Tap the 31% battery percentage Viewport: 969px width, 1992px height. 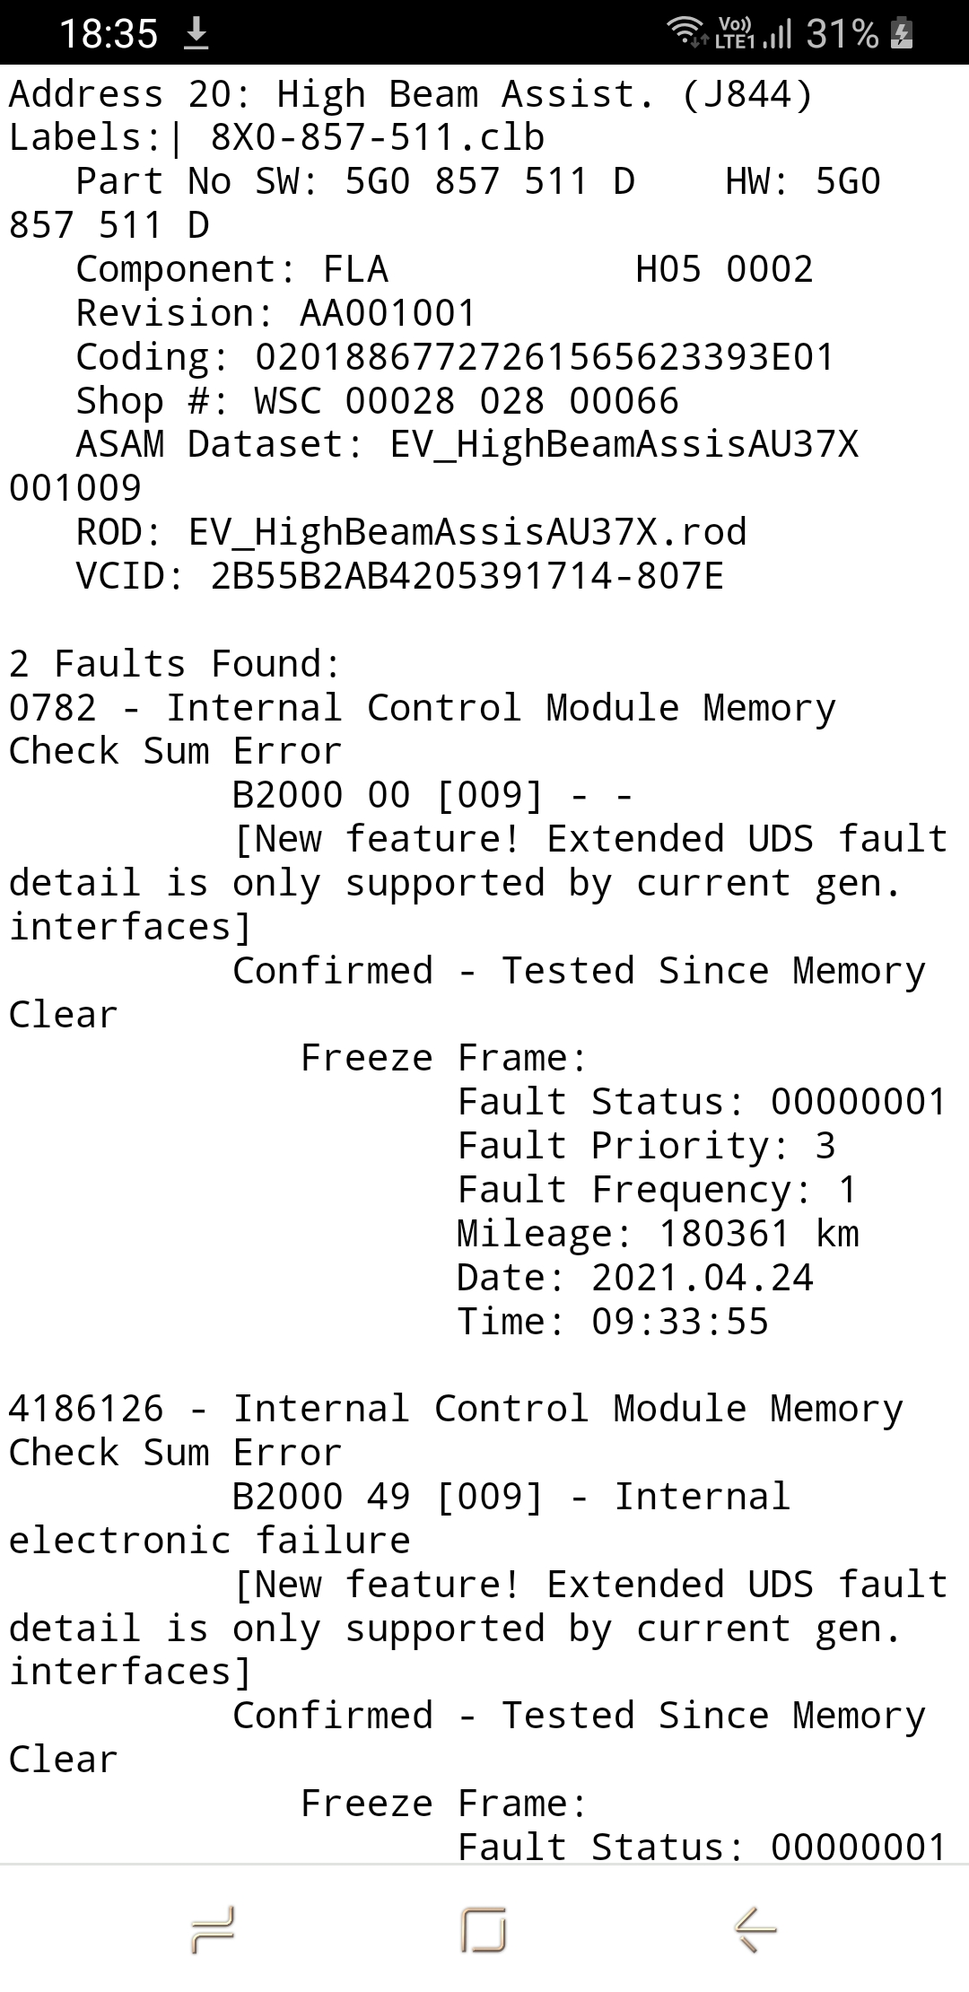pyautogui.click(x=842, y=34)
